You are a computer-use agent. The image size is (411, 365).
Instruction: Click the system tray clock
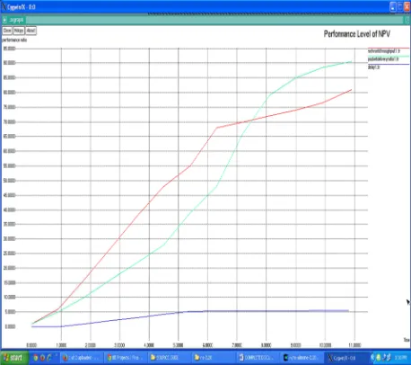(400, 358)
